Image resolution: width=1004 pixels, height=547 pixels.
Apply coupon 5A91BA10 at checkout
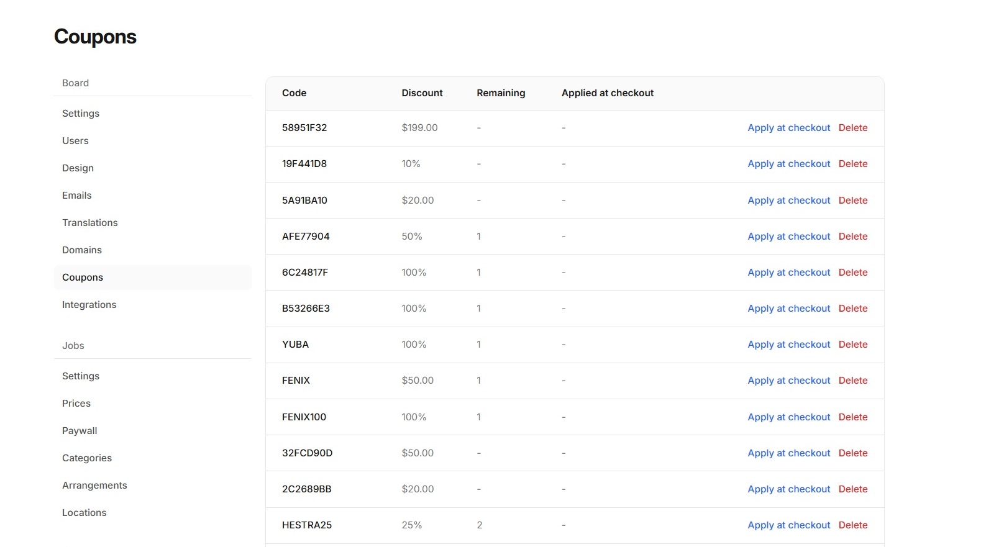click(x=789, y=201)
